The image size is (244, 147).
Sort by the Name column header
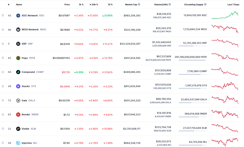[x=19, y=4]
